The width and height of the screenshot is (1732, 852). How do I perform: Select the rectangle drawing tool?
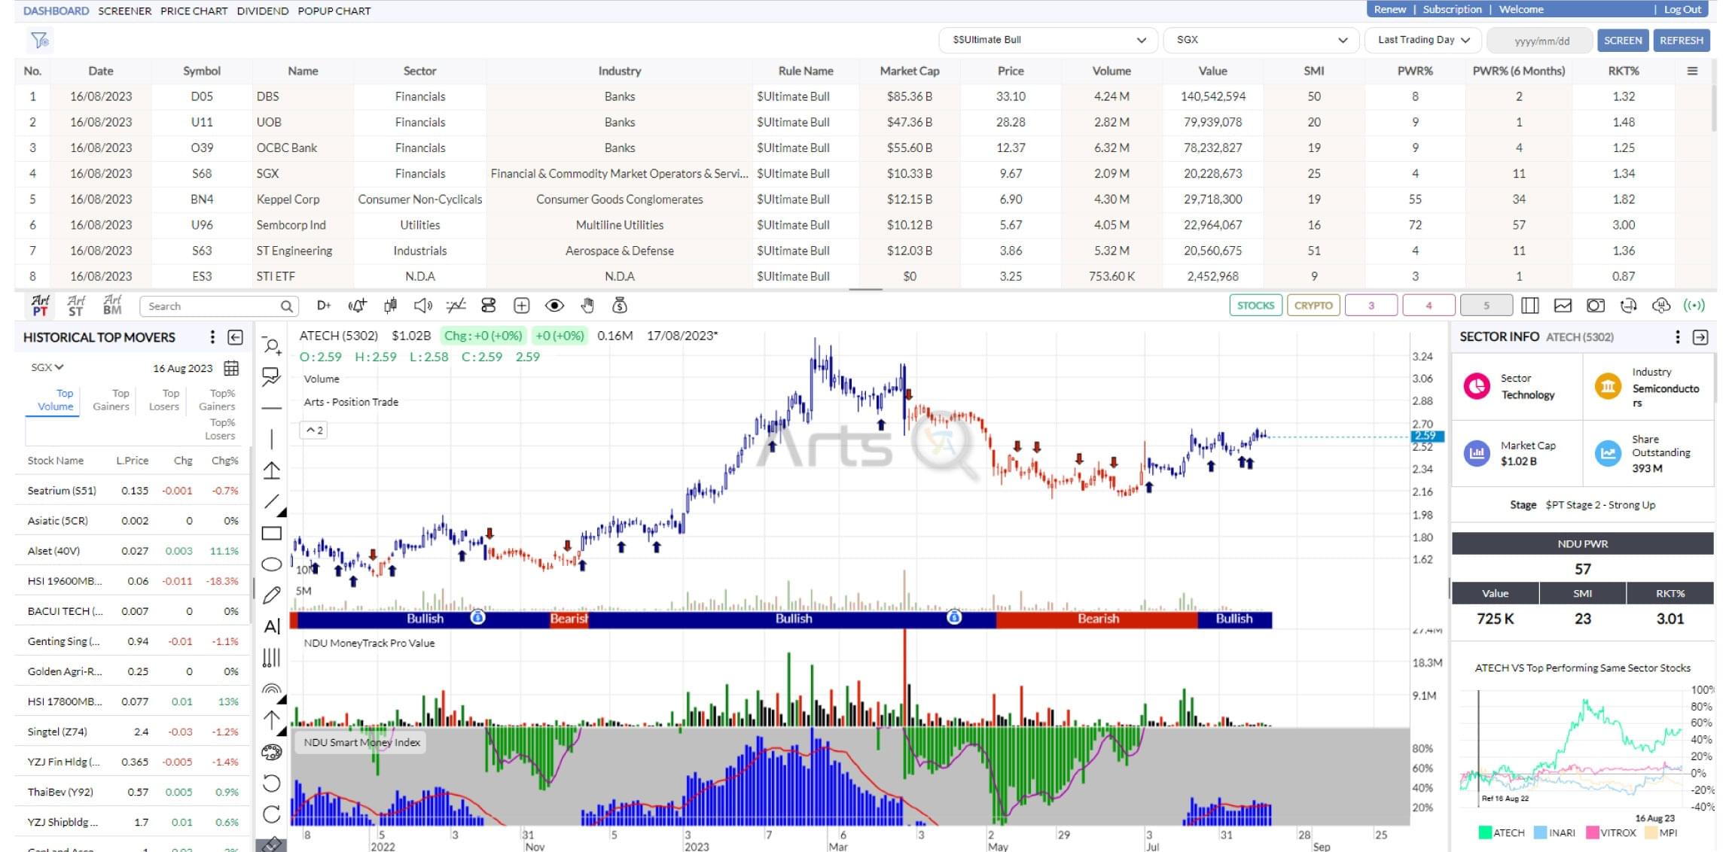tap(272, 534)
